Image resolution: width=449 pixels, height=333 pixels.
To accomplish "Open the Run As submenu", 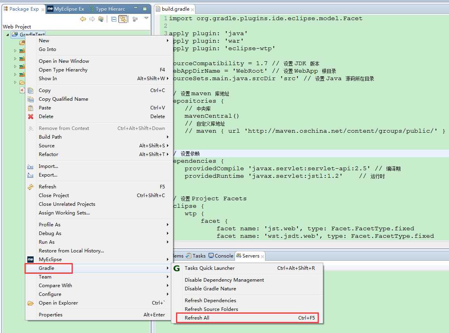I will [99, 242].
